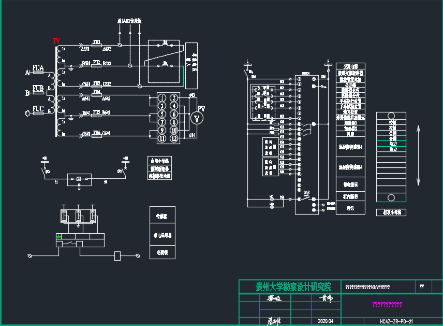Select the FU1 fuse symbol

click(x=97, y=45)
